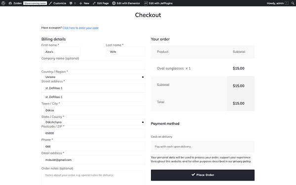The image size is (296, 185).
Task: Open Customize in the admin bar
Action: [57, 3]
